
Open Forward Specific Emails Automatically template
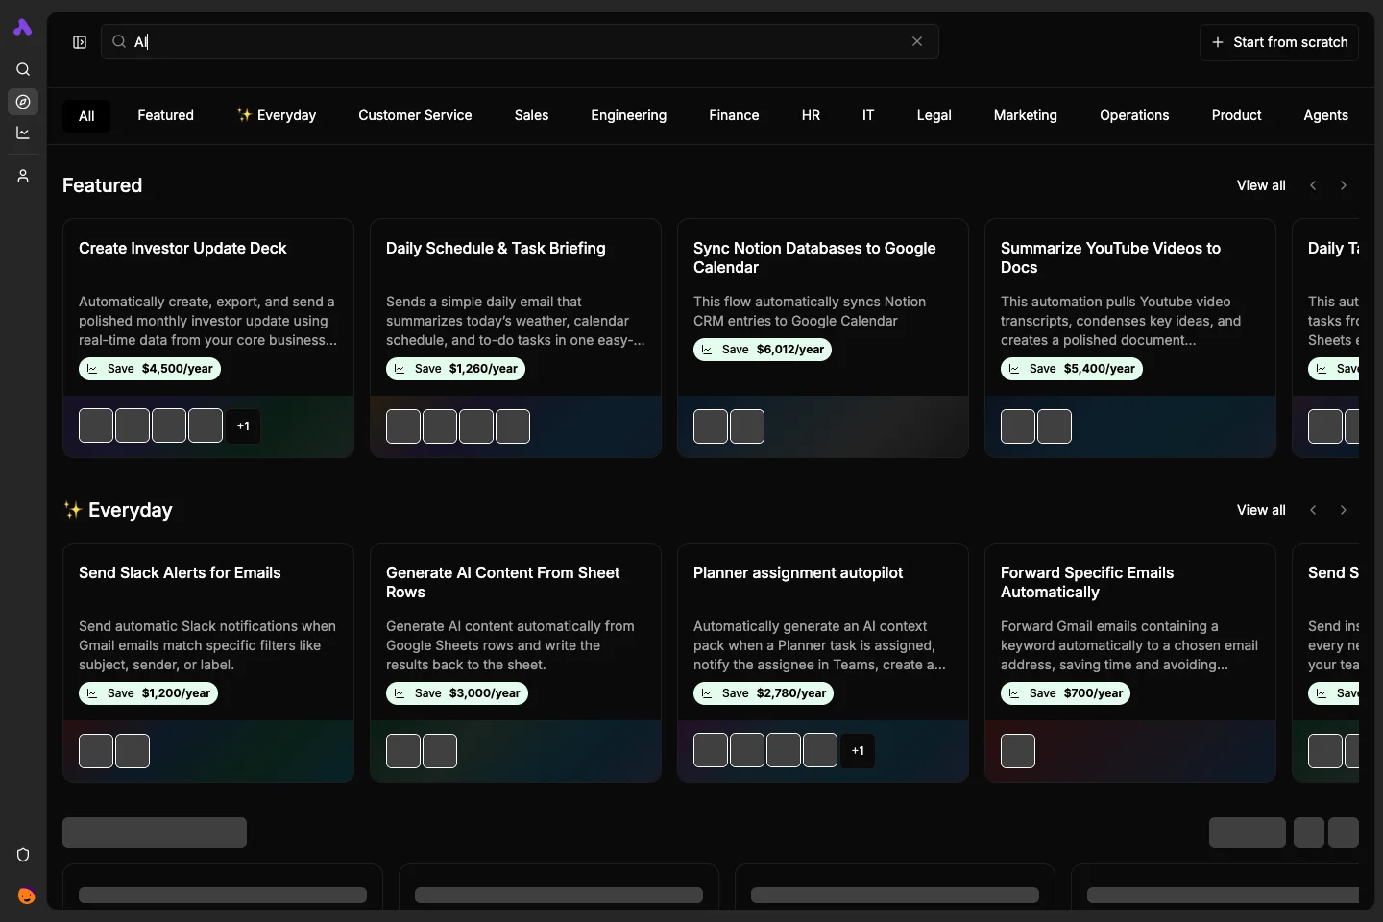pyautogui.click(x=1130, y=663)
